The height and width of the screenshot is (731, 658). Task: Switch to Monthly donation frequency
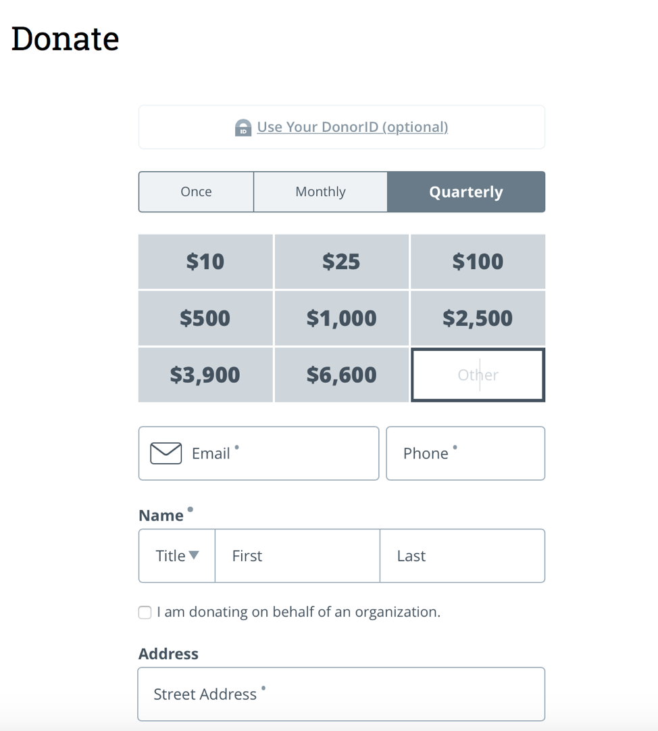[x=320, y=191]
